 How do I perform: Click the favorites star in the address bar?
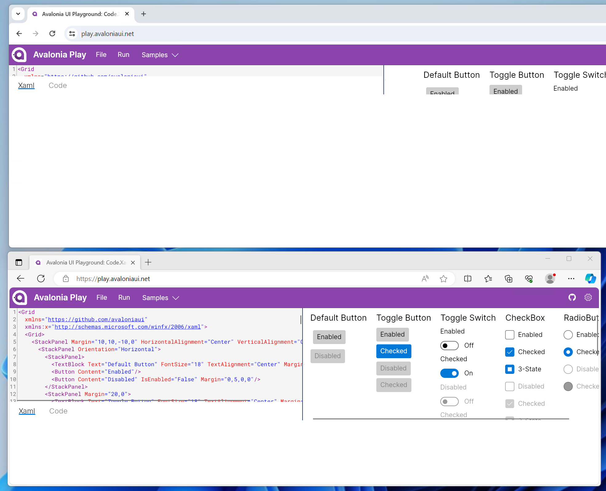(444, 279)
